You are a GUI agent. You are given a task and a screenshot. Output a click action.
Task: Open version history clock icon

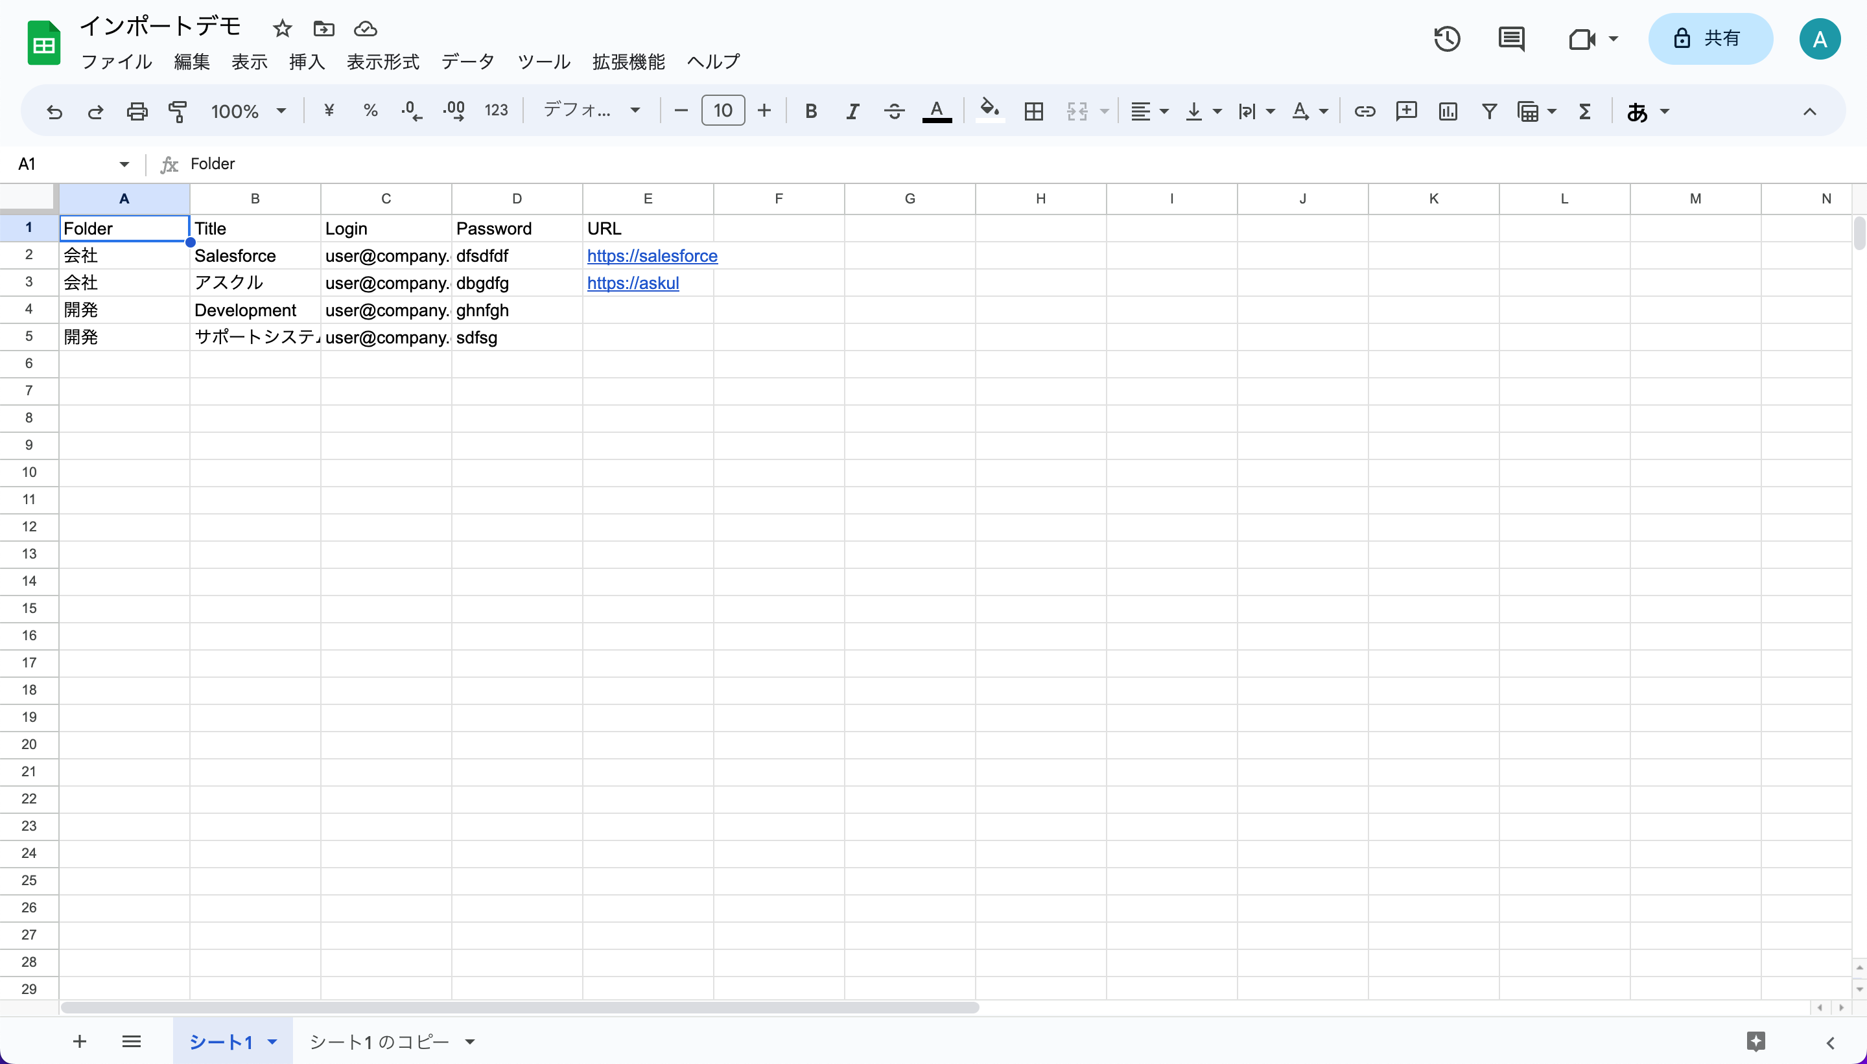[x=1447, y=39]
